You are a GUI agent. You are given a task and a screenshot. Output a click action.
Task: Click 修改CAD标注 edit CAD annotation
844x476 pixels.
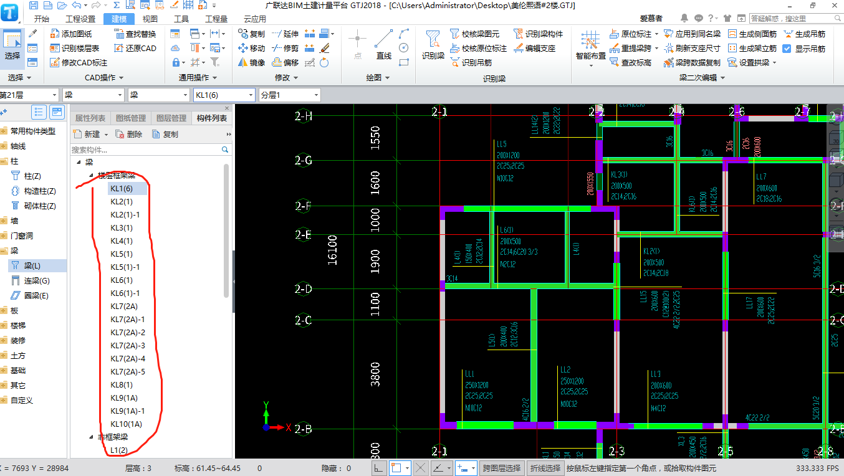tap(79, 62)
